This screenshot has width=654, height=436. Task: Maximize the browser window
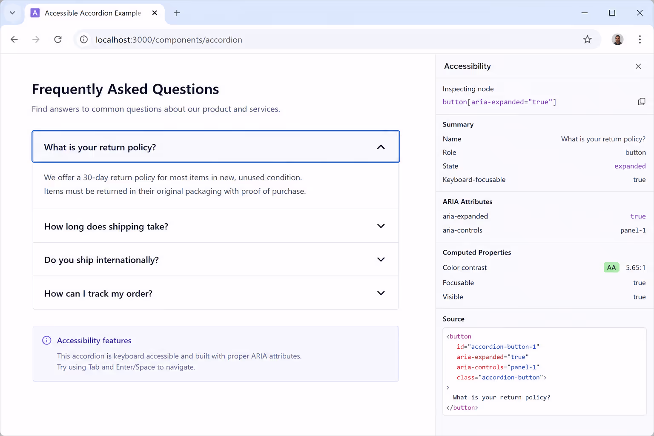click(612, 13)
